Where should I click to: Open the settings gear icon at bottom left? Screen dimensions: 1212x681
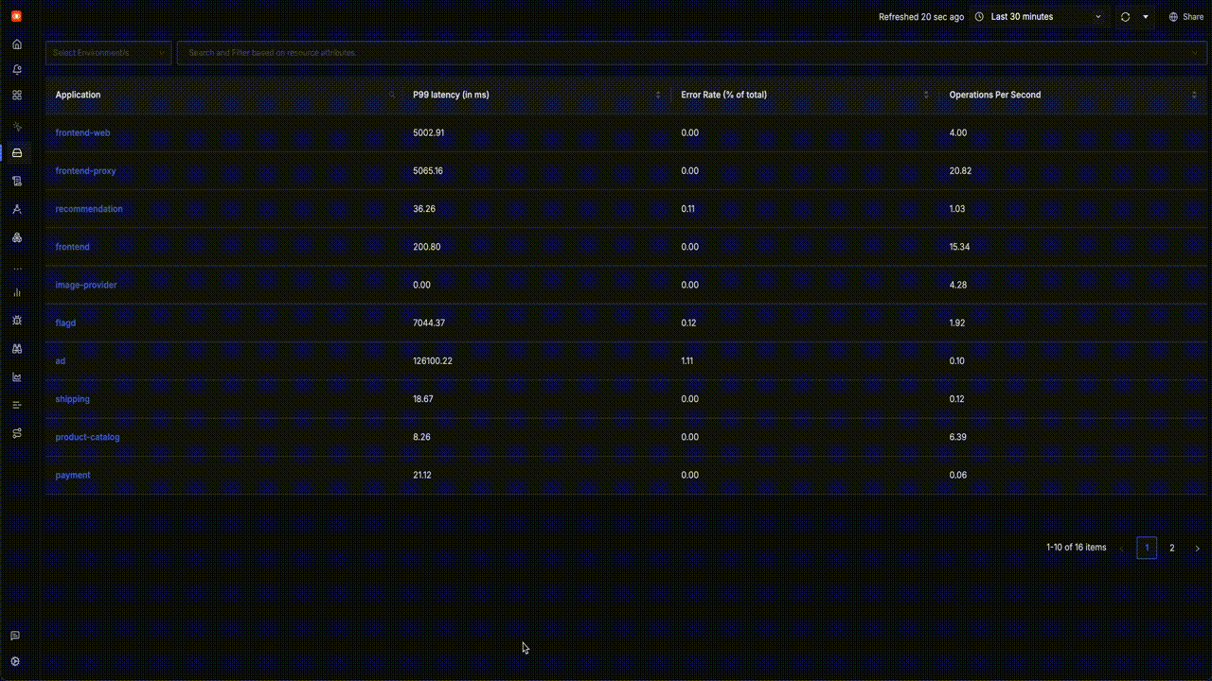(15, 662)
